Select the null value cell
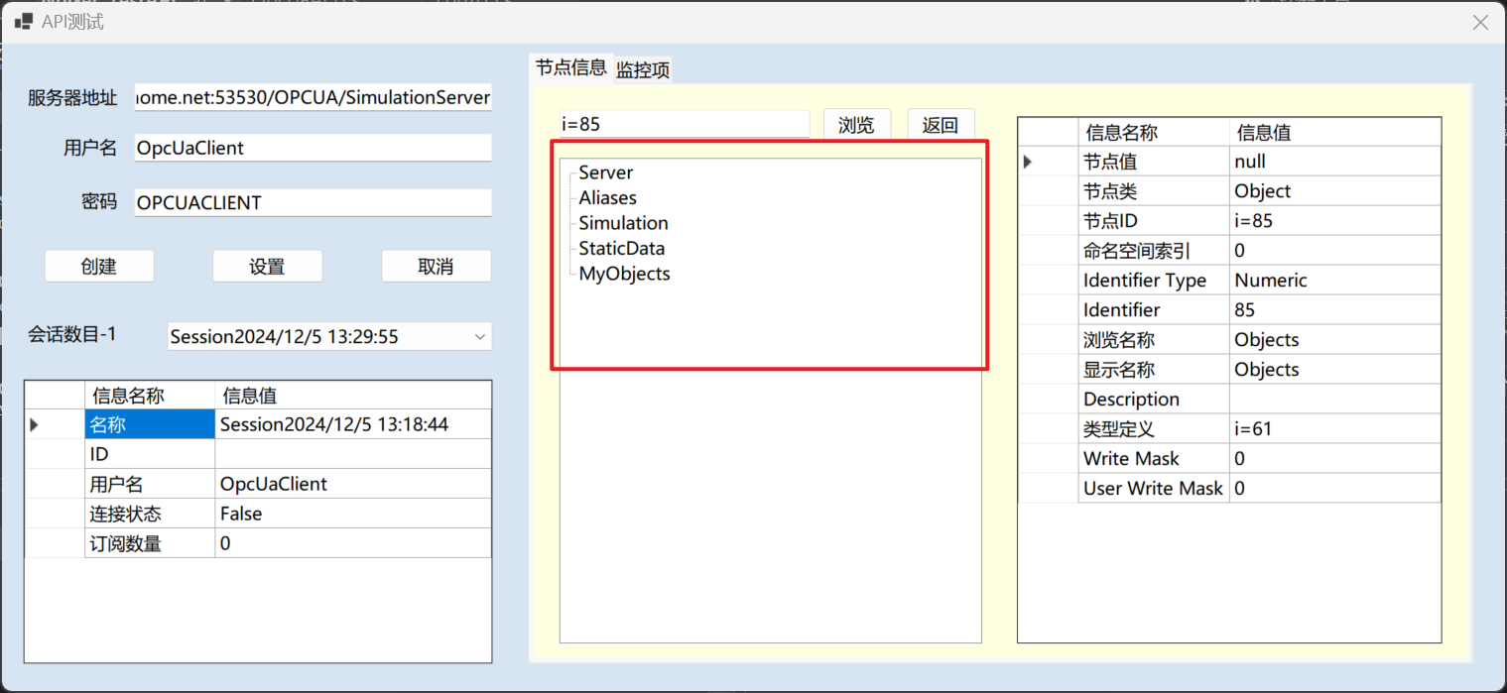This screenshot has width=1507, height=693. point(1335,161)
